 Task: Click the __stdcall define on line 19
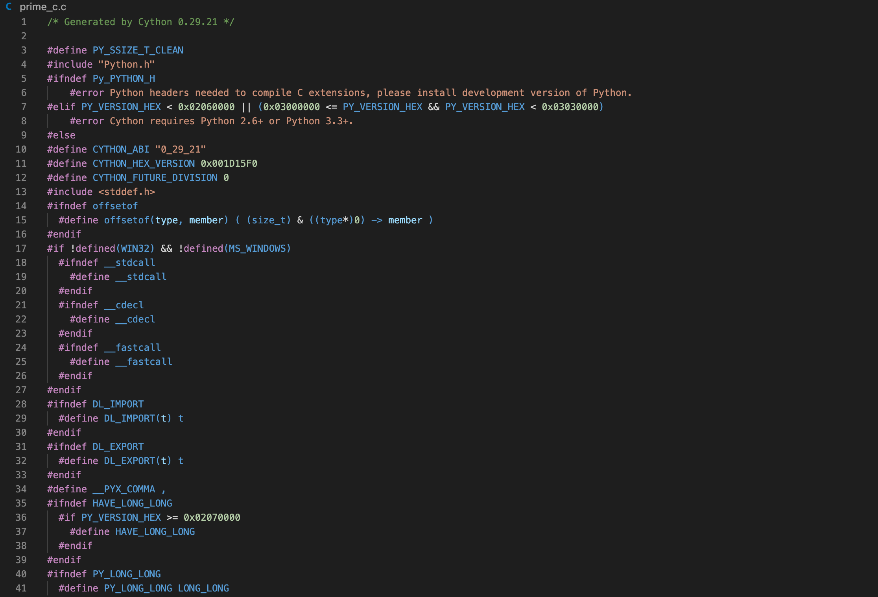141,277
